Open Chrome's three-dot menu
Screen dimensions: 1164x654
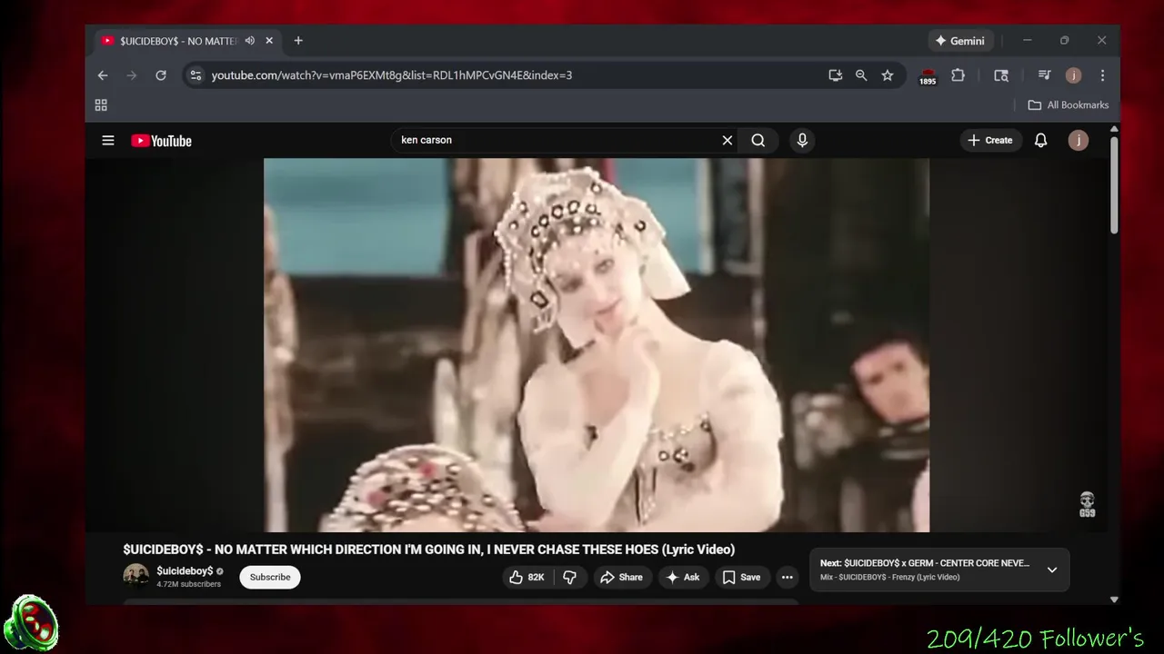[x=1102, y=75]
